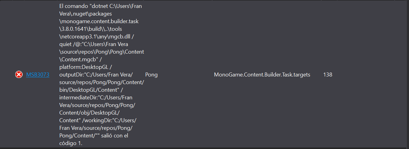
Task: Click description text starting 'El comando "dotnet'
Action: 101,6
